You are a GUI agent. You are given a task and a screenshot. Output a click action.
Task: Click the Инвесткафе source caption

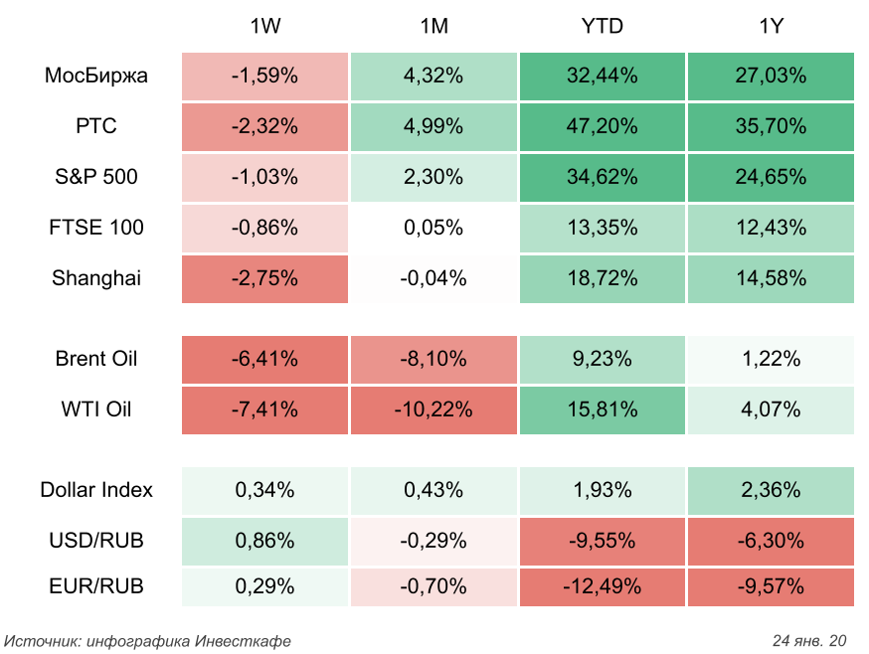[148, 640]
